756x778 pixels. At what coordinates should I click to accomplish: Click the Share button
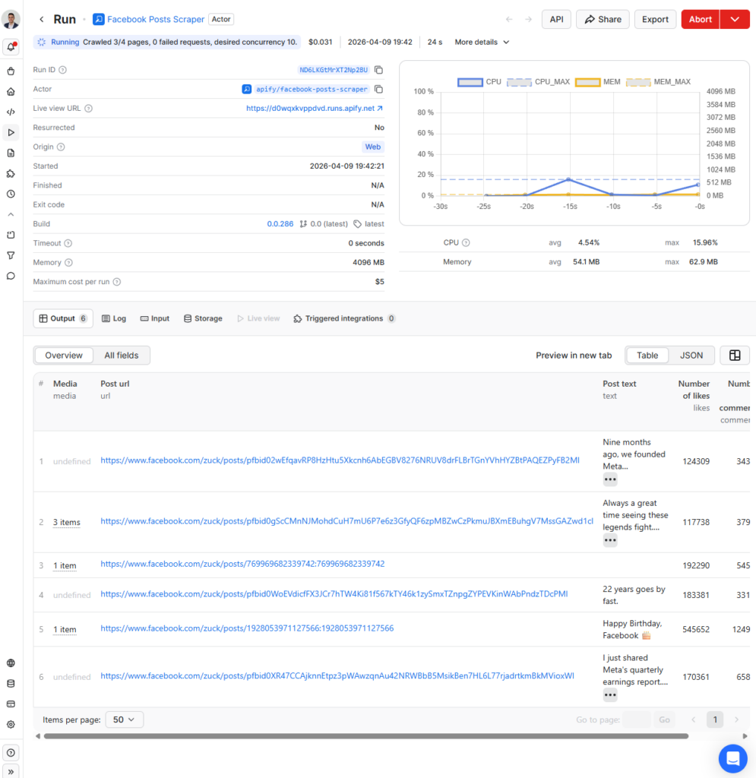pyautogui.click(x=603, y=19)
